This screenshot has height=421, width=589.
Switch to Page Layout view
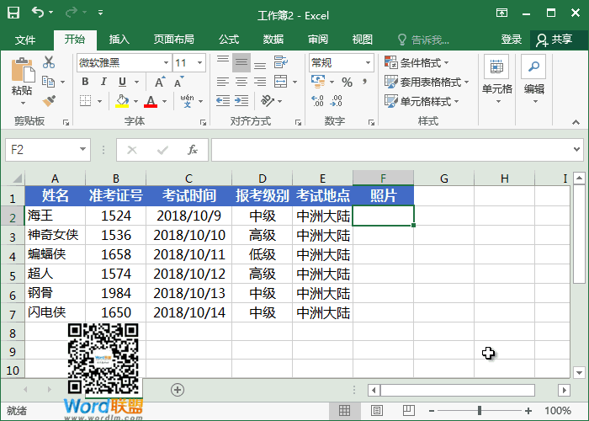pyautogui.click(x=376, y=411)
